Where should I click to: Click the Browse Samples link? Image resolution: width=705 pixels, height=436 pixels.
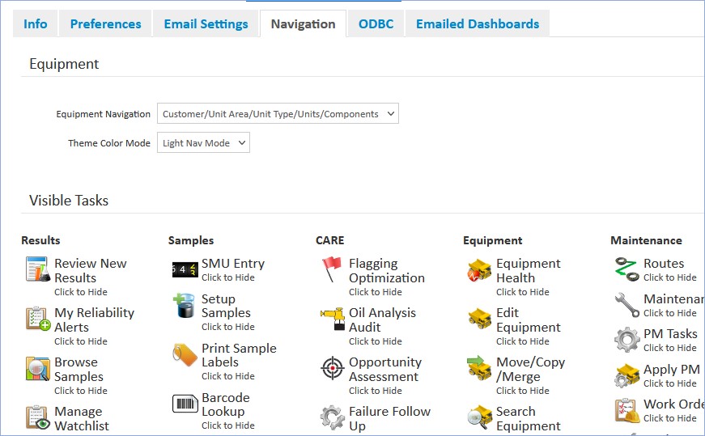[x=79, y=369]
